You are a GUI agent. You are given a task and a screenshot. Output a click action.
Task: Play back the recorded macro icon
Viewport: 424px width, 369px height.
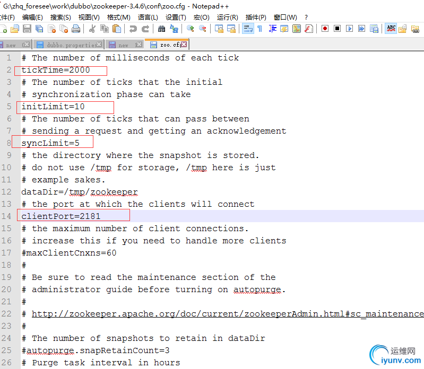coord(349,29)
